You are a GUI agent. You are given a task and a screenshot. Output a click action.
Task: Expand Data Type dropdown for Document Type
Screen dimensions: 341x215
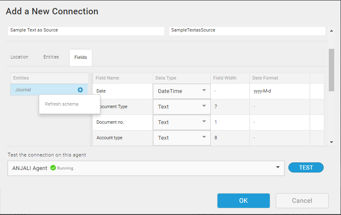coord(182,106)
